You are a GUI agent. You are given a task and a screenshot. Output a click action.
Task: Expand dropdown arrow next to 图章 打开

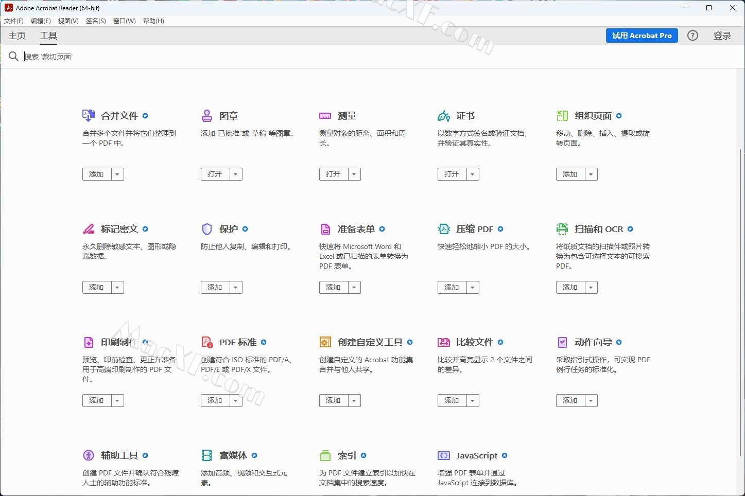point(236,174)
